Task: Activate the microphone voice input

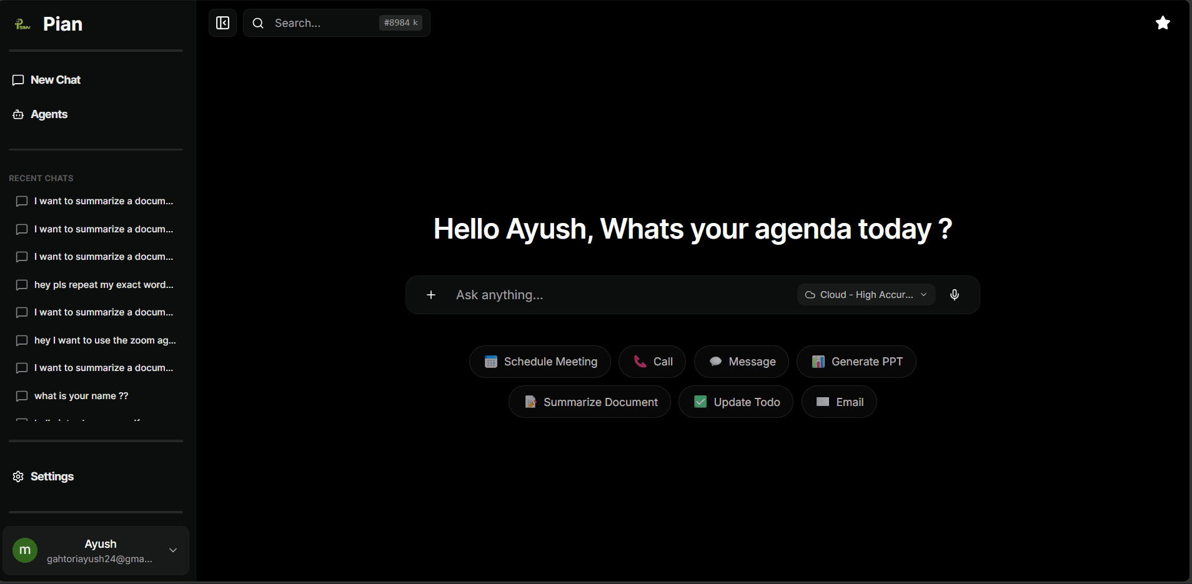Action: (955, 295)
